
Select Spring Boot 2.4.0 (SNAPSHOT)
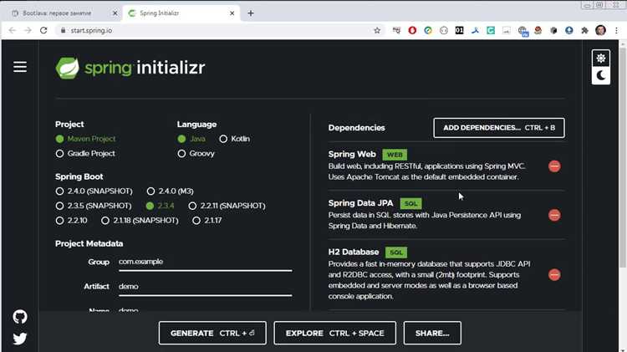click(59, 191)
